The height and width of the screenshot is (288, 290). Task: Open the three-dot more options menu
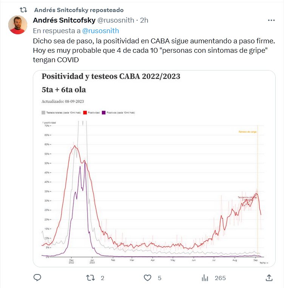(x=271, y=20)
